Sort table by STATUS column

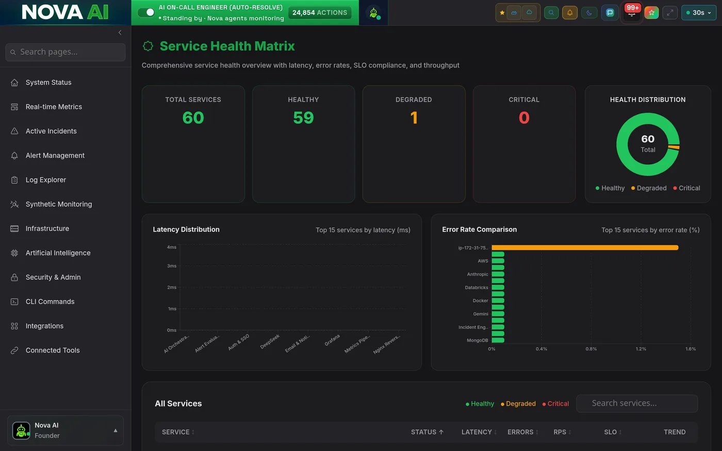[x=427, y=432]
